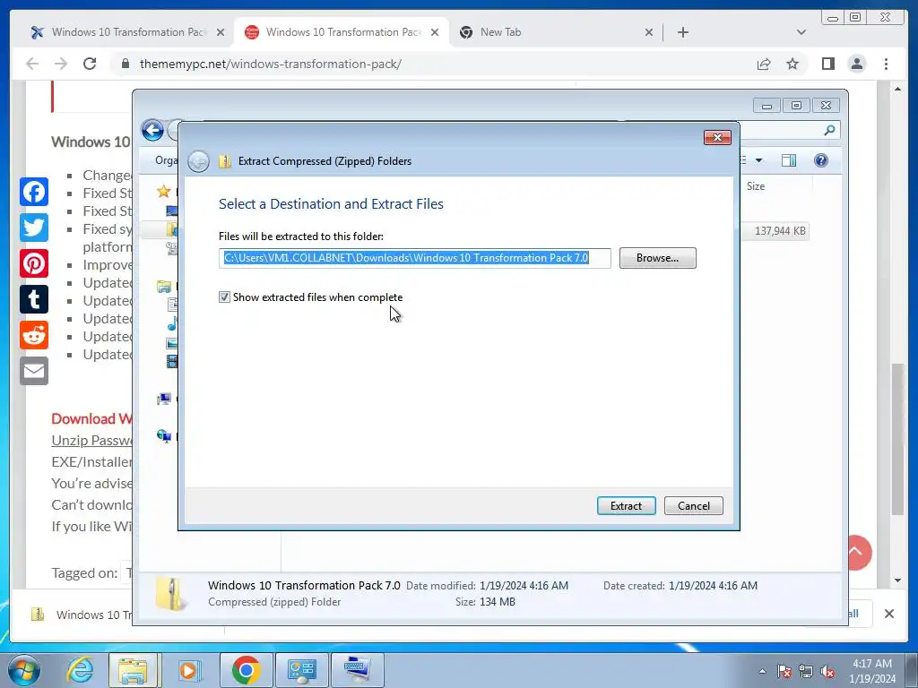This screenshot has height=688, width=918.
Task: Open a new Chrome tab
Action: (x=682, y=32)
